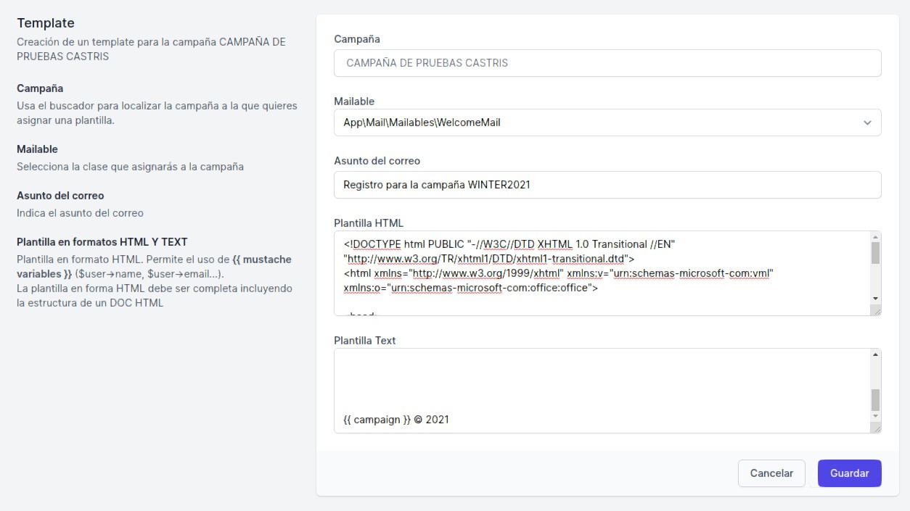This screenshot has height=511, width=910.
Task: Click the App\Mail\Mailables\WelcomeMail select value
Action: pos(422,122)
